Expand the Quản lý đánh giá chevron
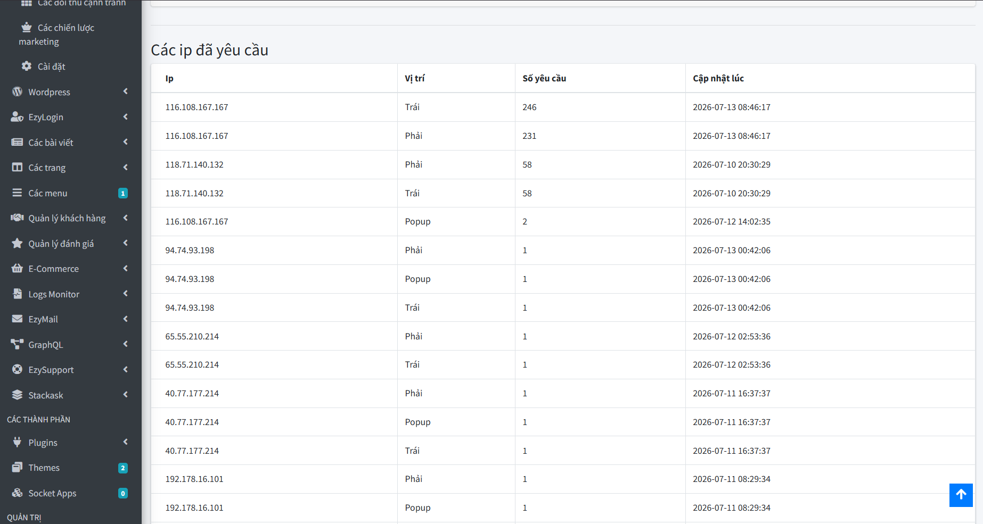The width and height of the screenshot is (983, 524). 126,243
